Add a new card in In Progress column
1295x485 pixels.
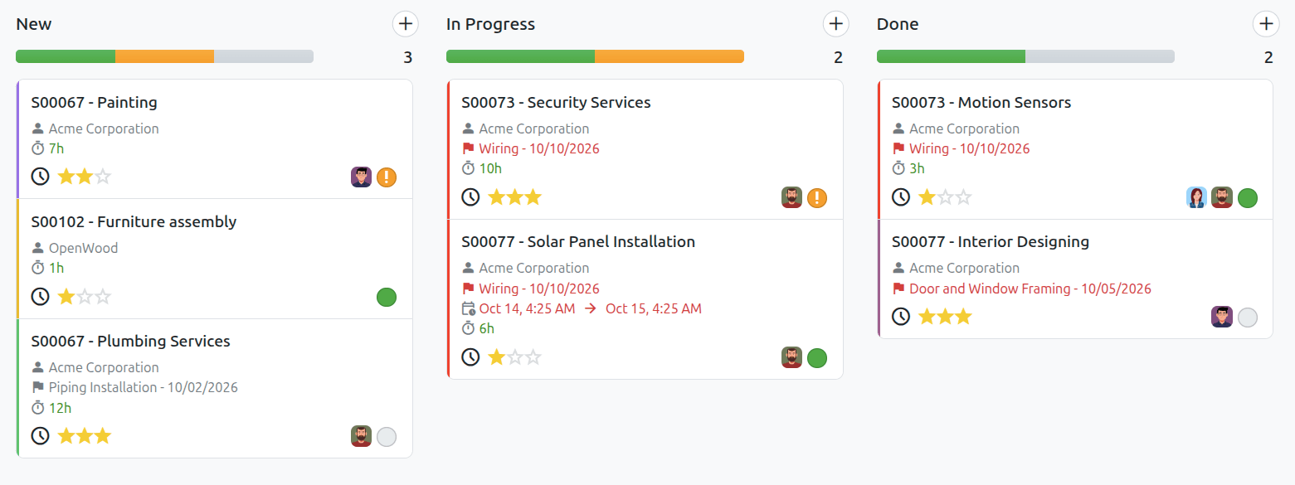click(x=835, y=24)
